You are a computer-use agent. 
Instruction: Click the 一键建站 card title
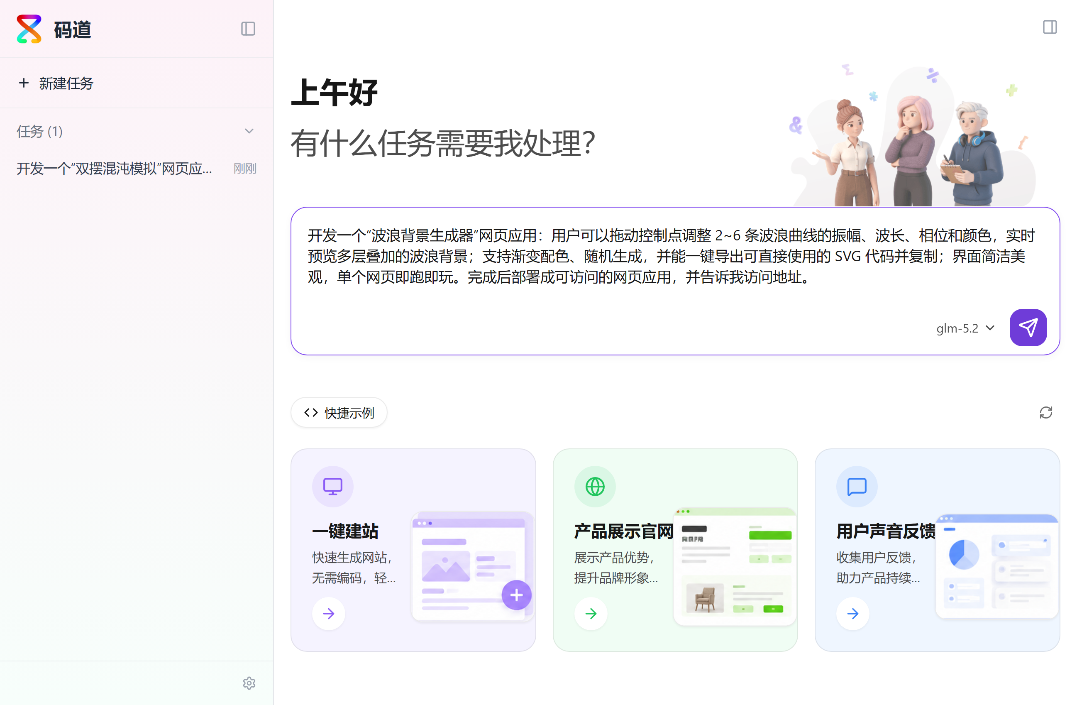click(x=345, y=531)
